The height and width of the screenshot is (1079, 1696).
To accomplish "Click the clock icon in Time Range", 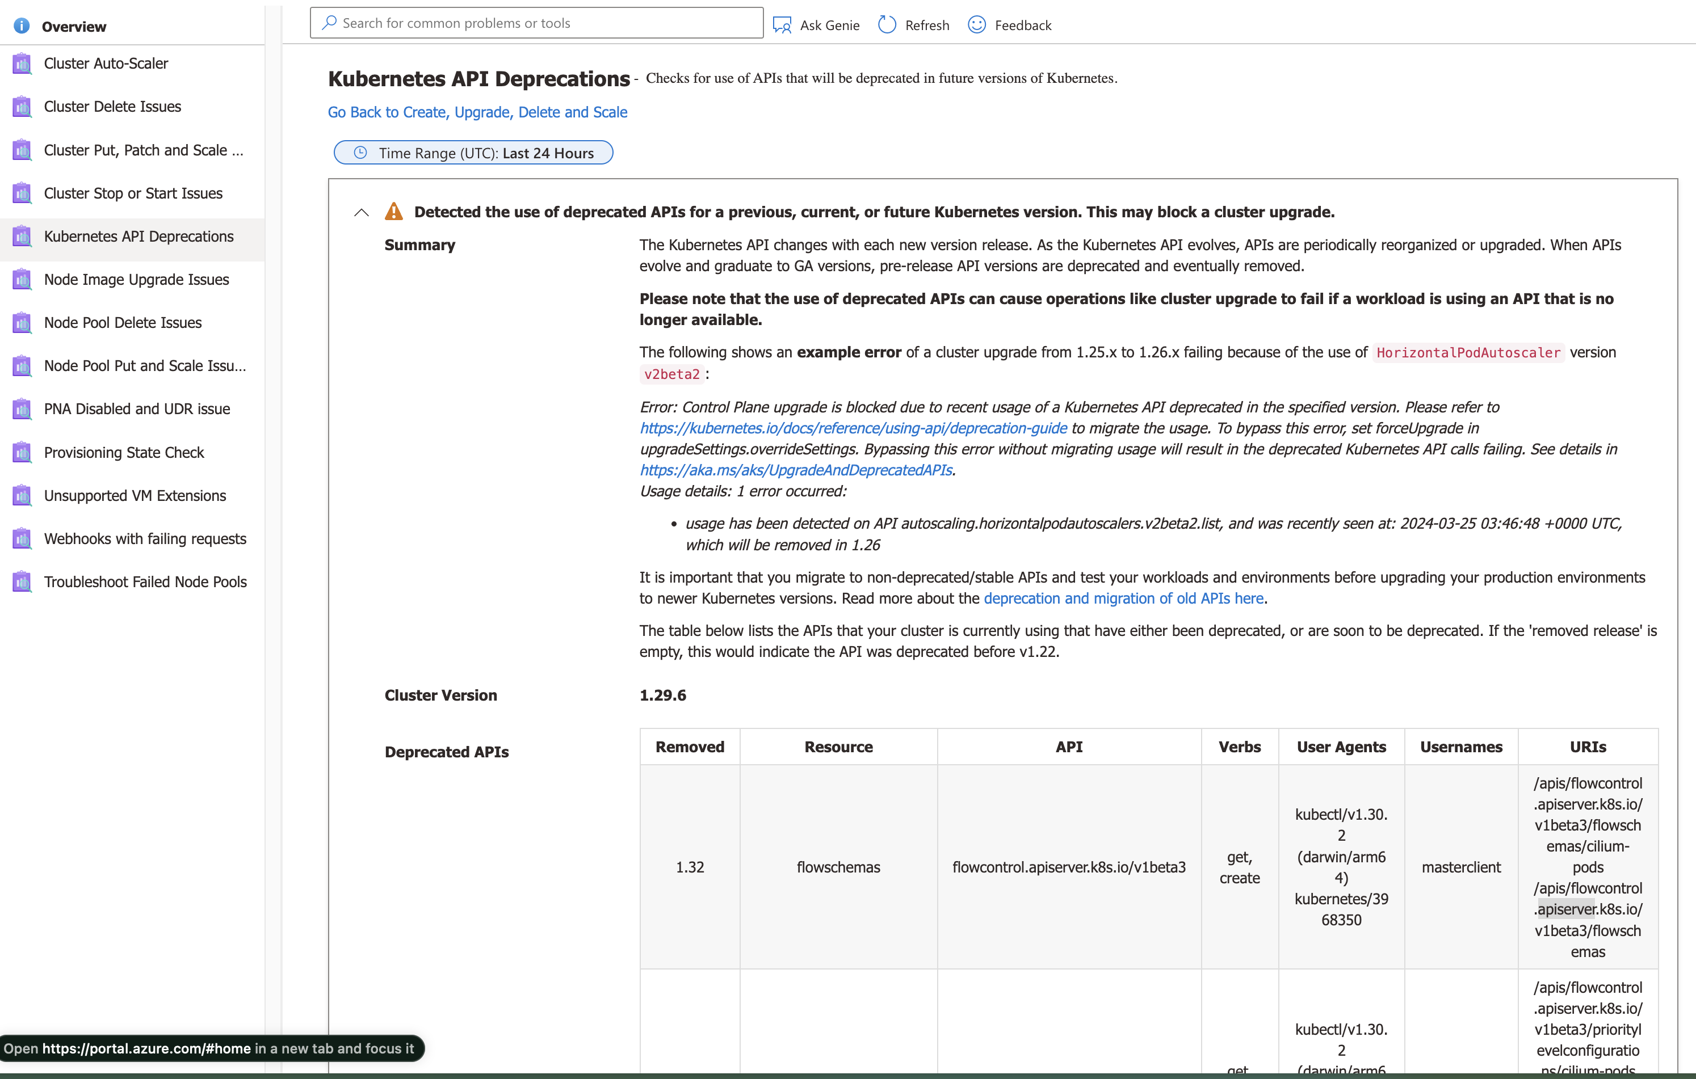I will (x=360, y=152).
